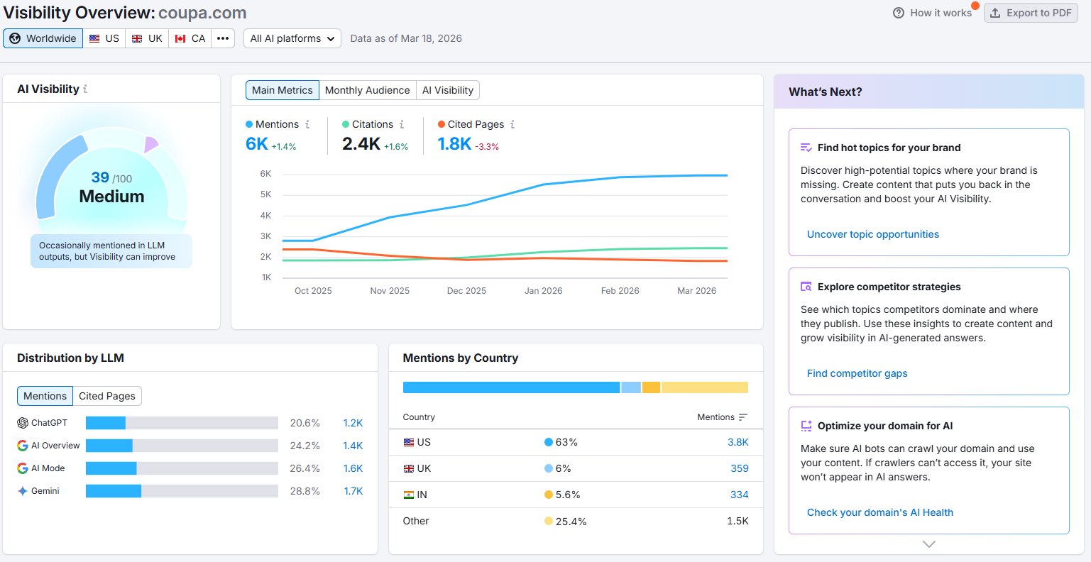Click the Jan 2026 axis label

pos(543,291)
